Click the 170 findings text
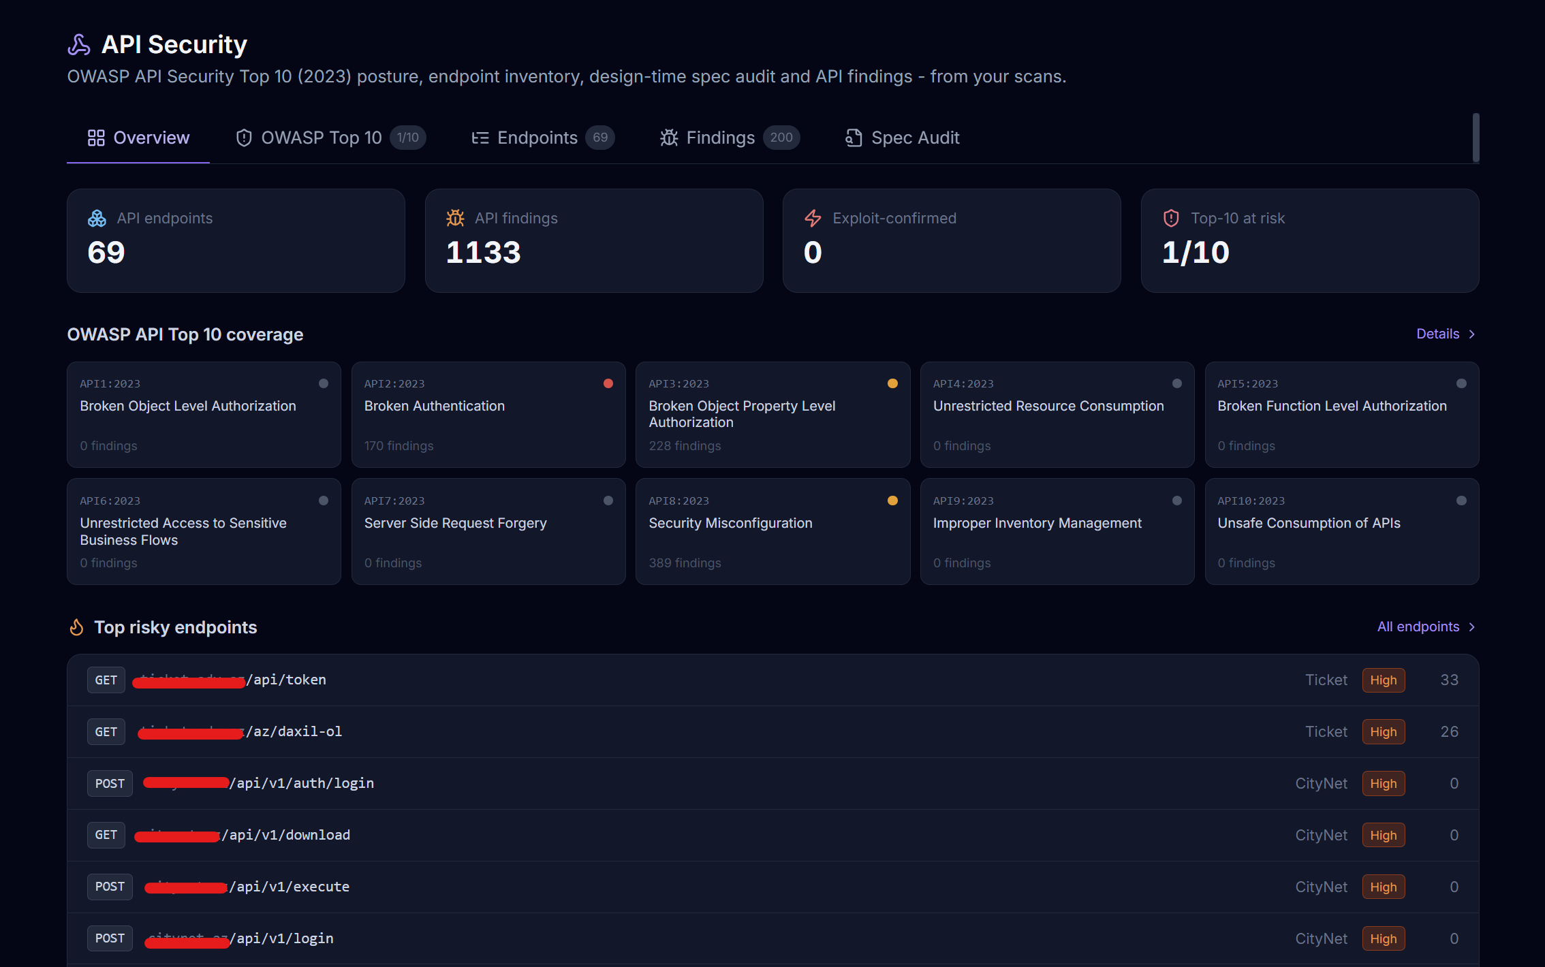Screen dimensions: 1545x967 coord(399,446)
